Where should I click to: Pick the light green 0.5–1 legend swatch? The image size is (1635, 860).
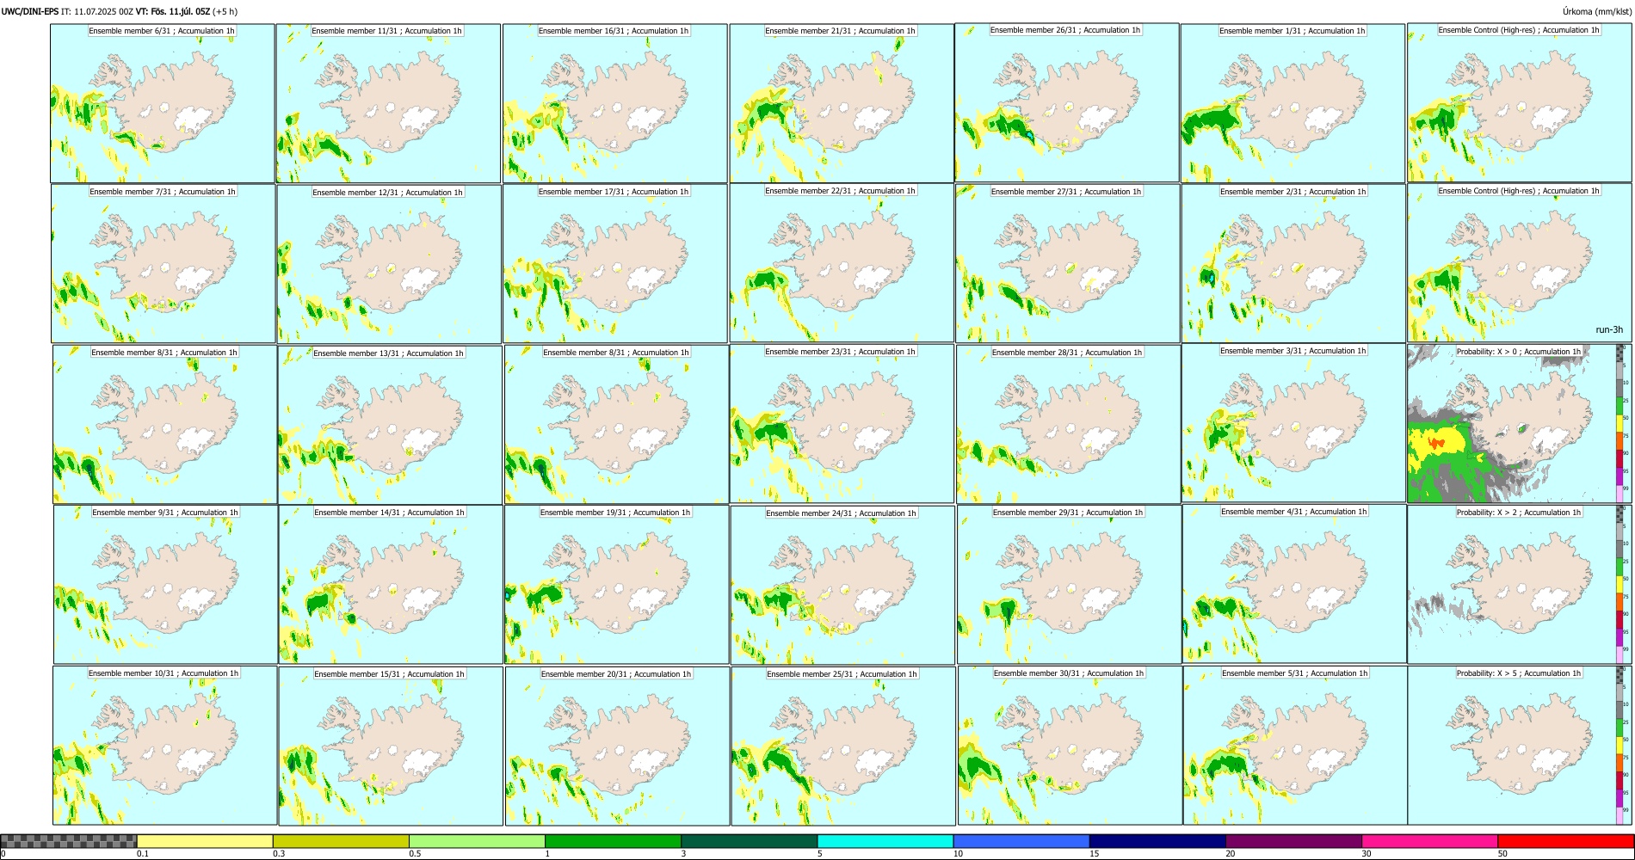(x=477, y=841)
